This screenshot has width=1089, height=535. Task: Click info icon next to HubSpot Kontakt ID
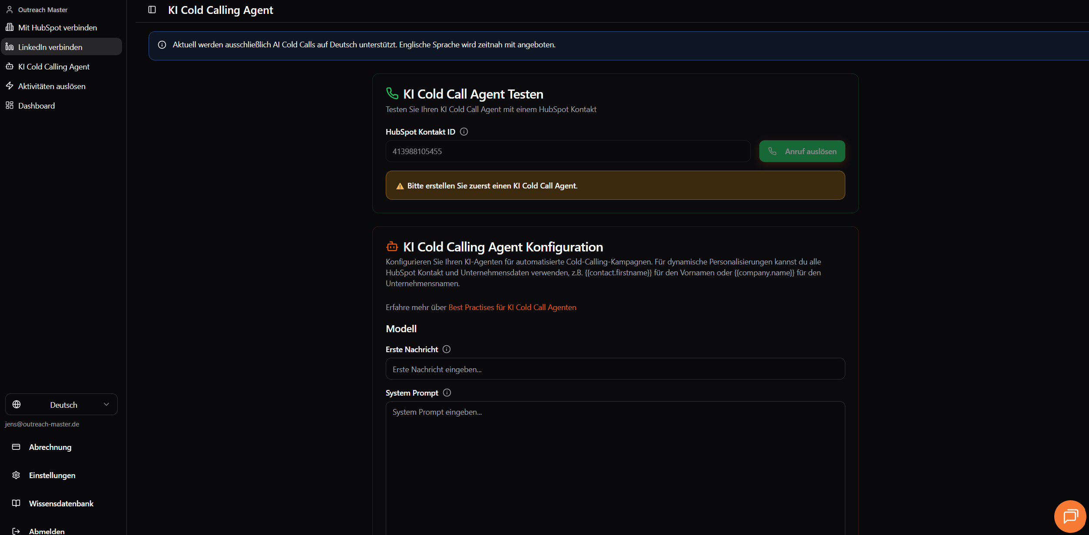click(464, 132)
